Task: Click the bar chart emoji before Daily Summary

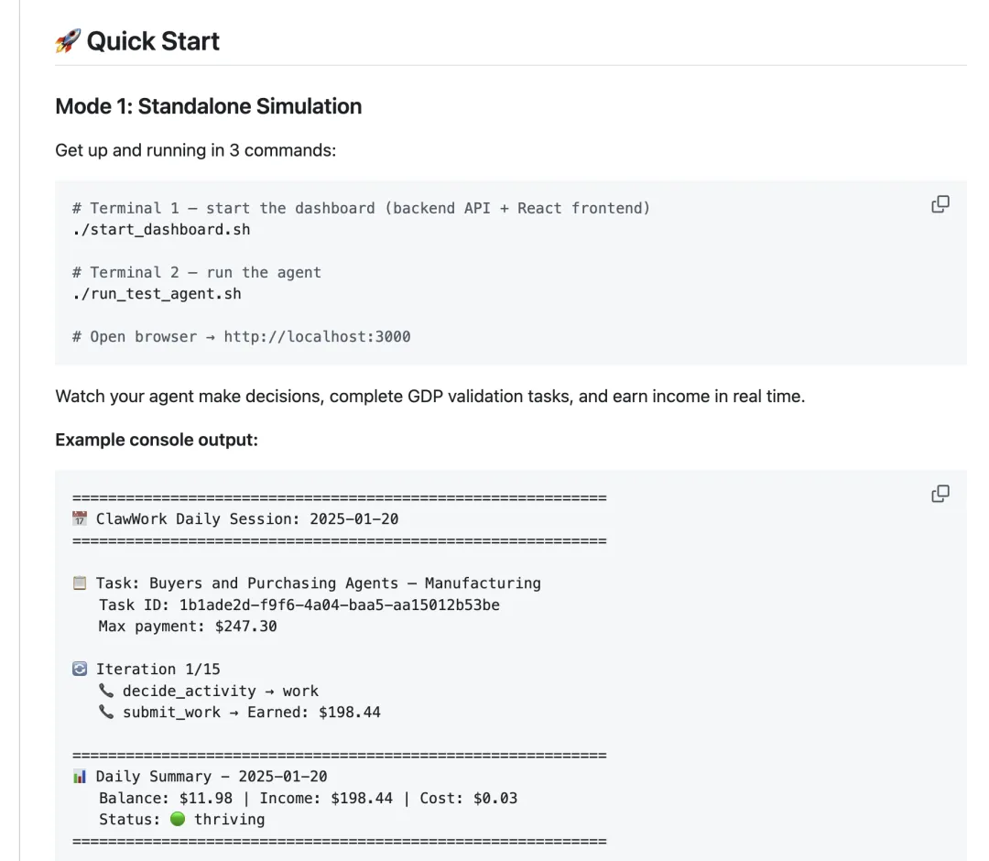Action: [x=80, y=777]
